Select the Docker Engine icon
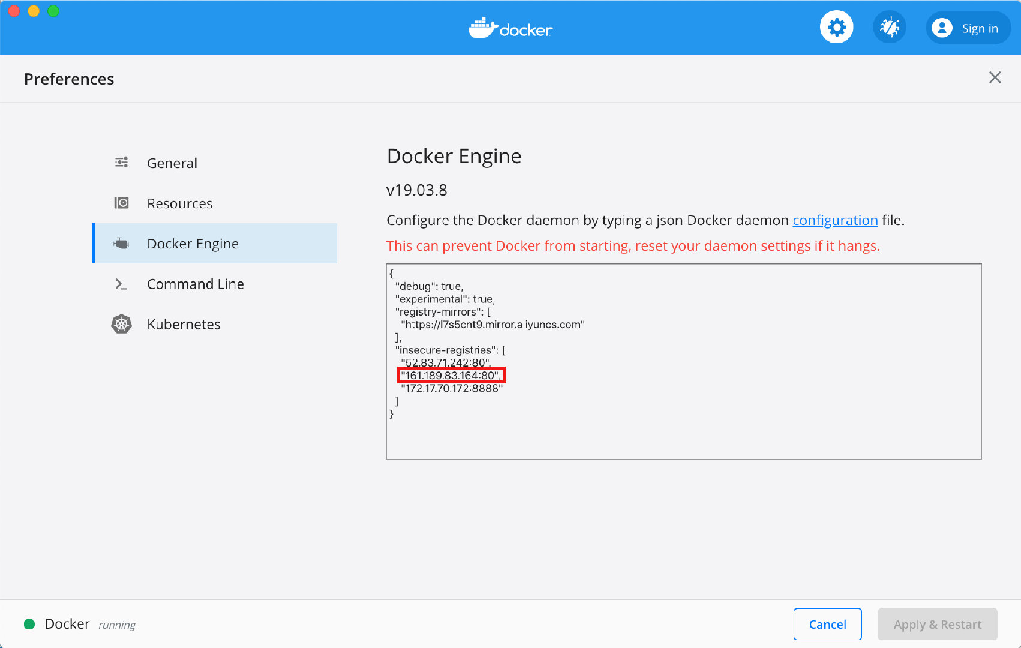This screenshot has width=1021, height=648. point(121,243)
